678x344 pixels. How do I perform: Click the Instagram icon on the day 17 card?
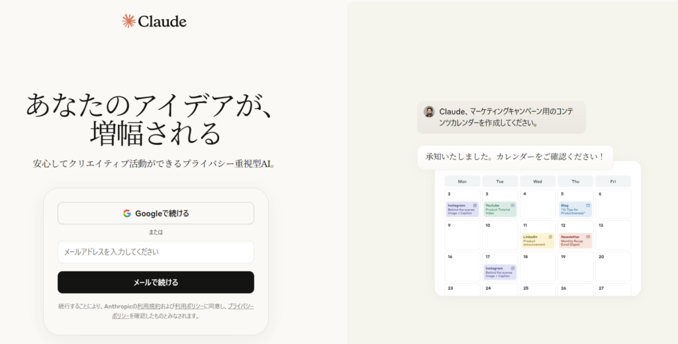(x=512, y=269)
